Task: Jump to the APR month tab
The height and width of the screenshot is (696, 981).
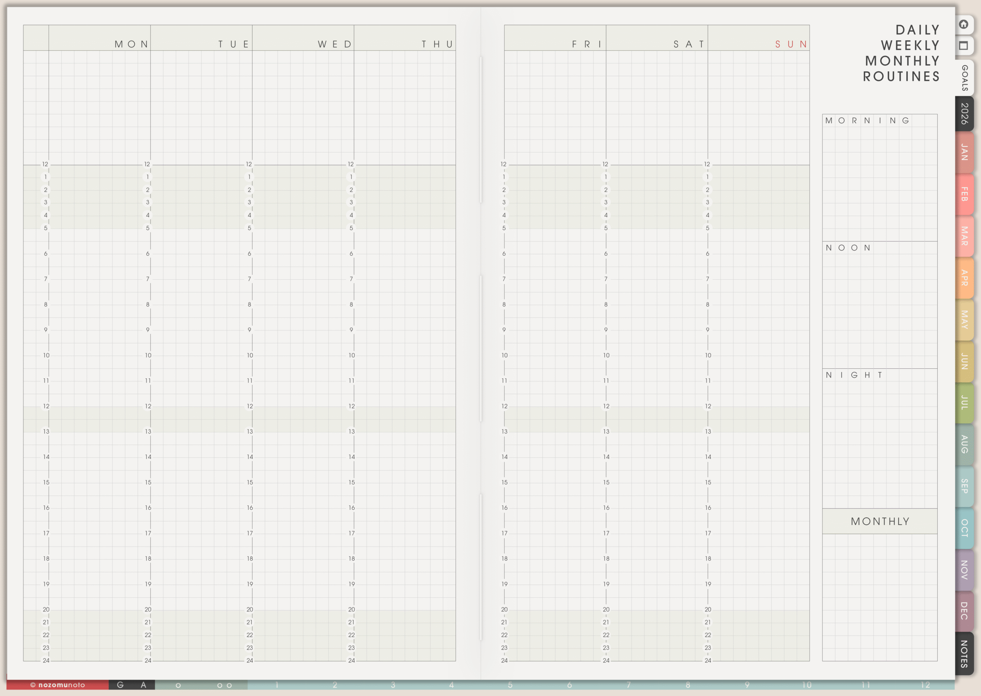Action: pos(964,278)
